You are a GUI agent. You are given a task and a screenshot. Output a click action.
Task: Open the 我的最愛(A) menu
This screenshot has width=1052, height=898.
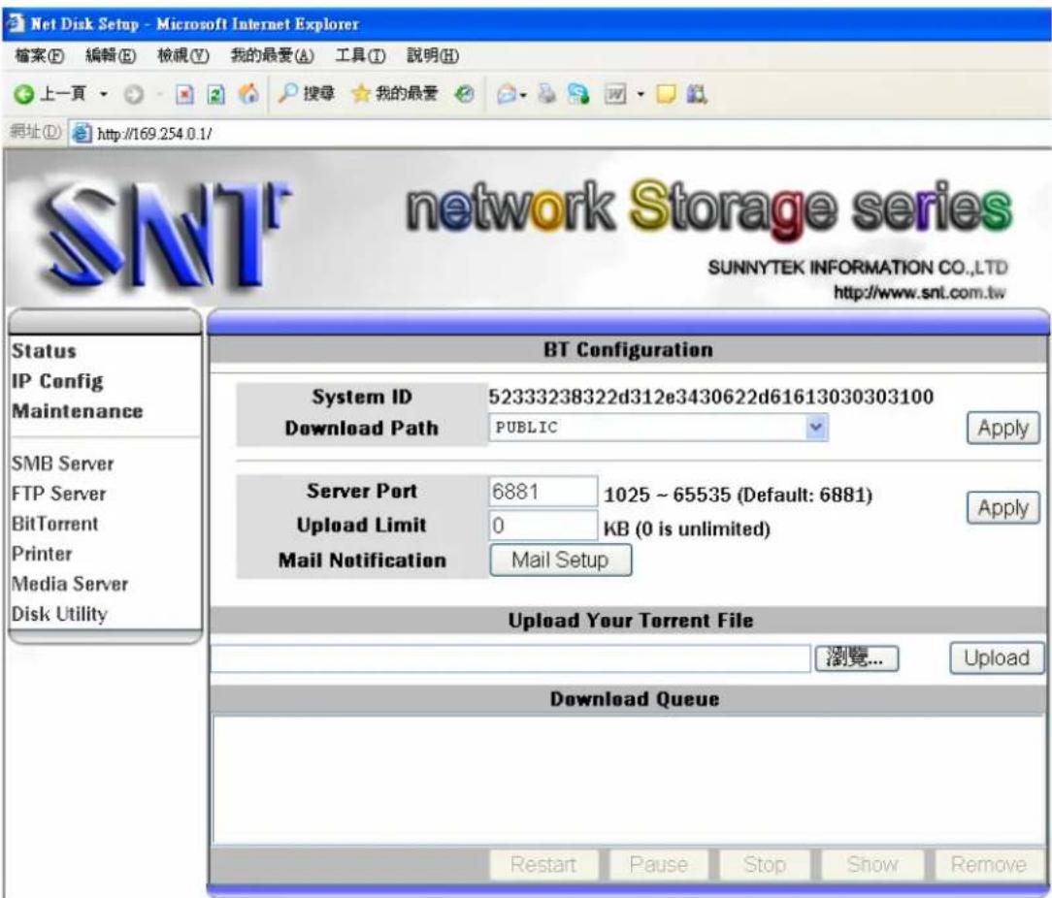pyautogui.click(x=273, y=55)
